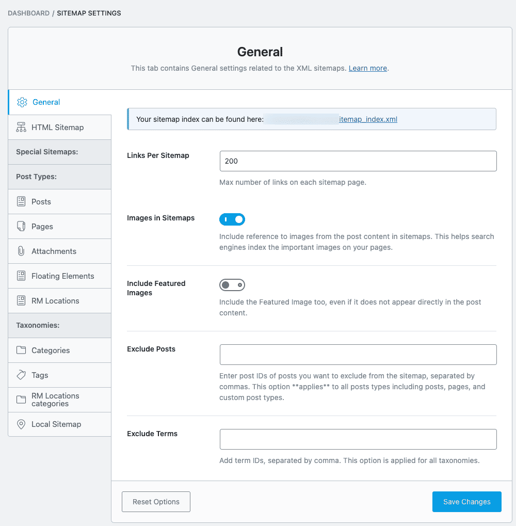Screen dimensions: 516x526
Task: Click inside the Exclude Posts field
Action: point(358,354)
